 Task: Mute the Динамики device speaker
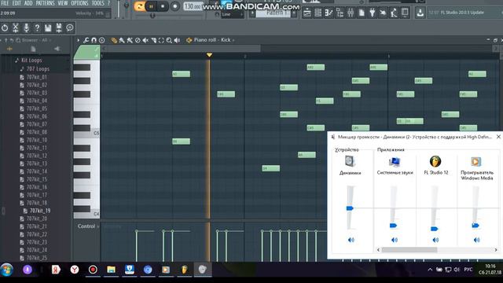(x=351, y=240)
